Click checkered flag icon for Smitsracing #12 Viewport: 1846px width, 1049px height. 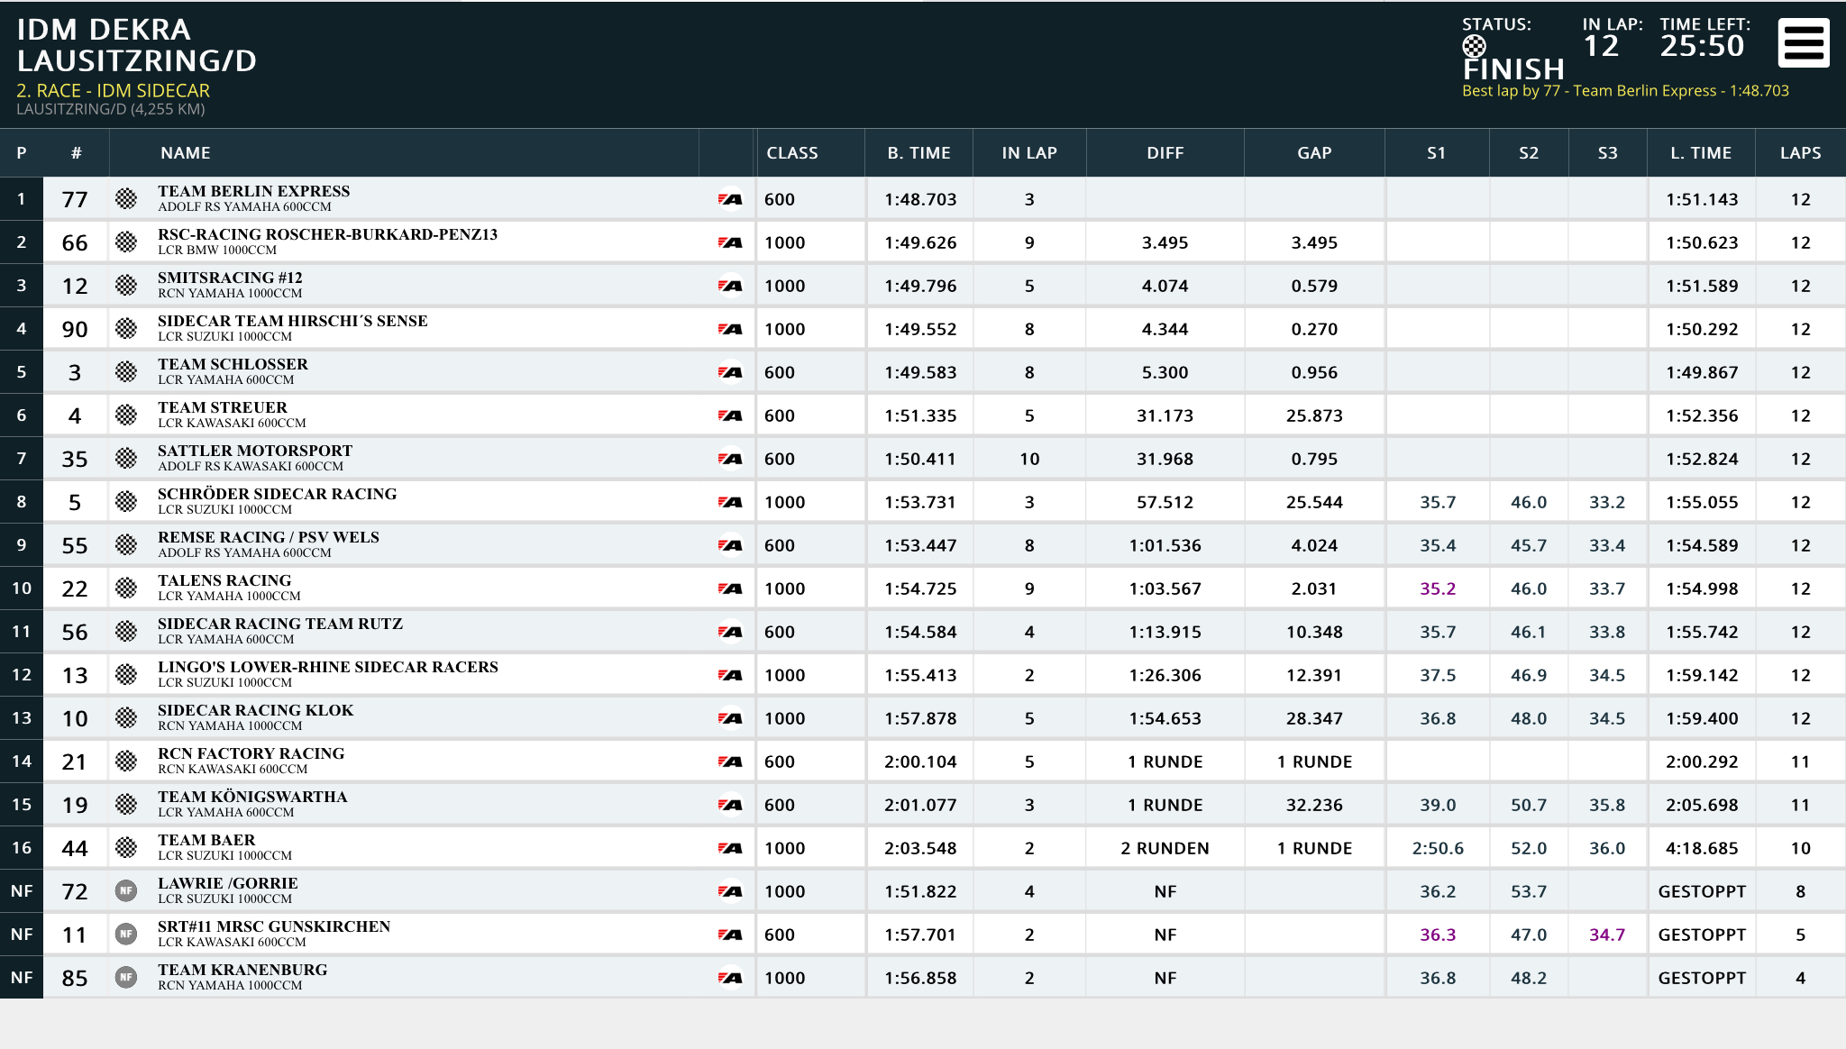coord(126,286)
